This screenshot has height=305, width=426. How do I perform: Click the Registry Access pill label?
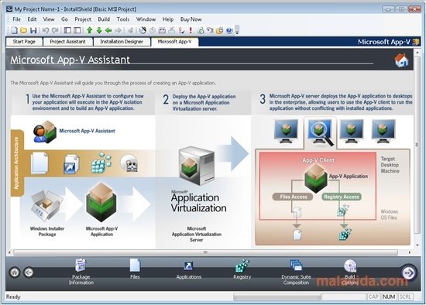pos(342,197)
